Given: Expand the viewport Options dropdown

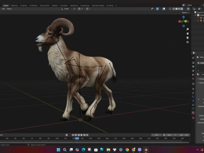Looking at the screenshot, I should click(186, 13).
